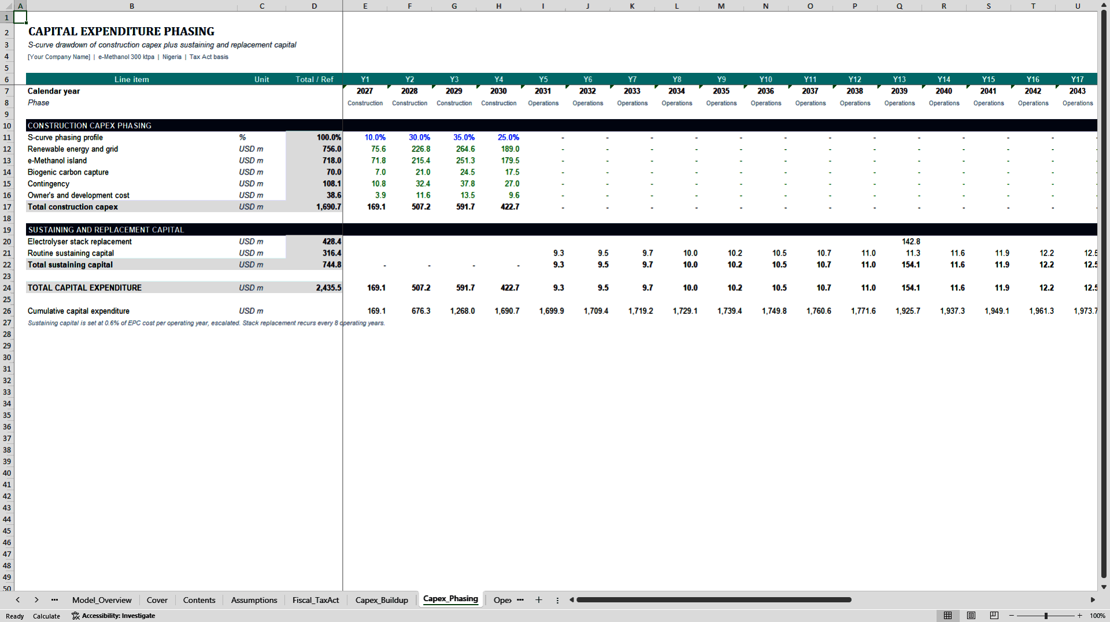The image size is (1110, 622).
Task: Click zoom in plus button
Action: [1079, 616]
